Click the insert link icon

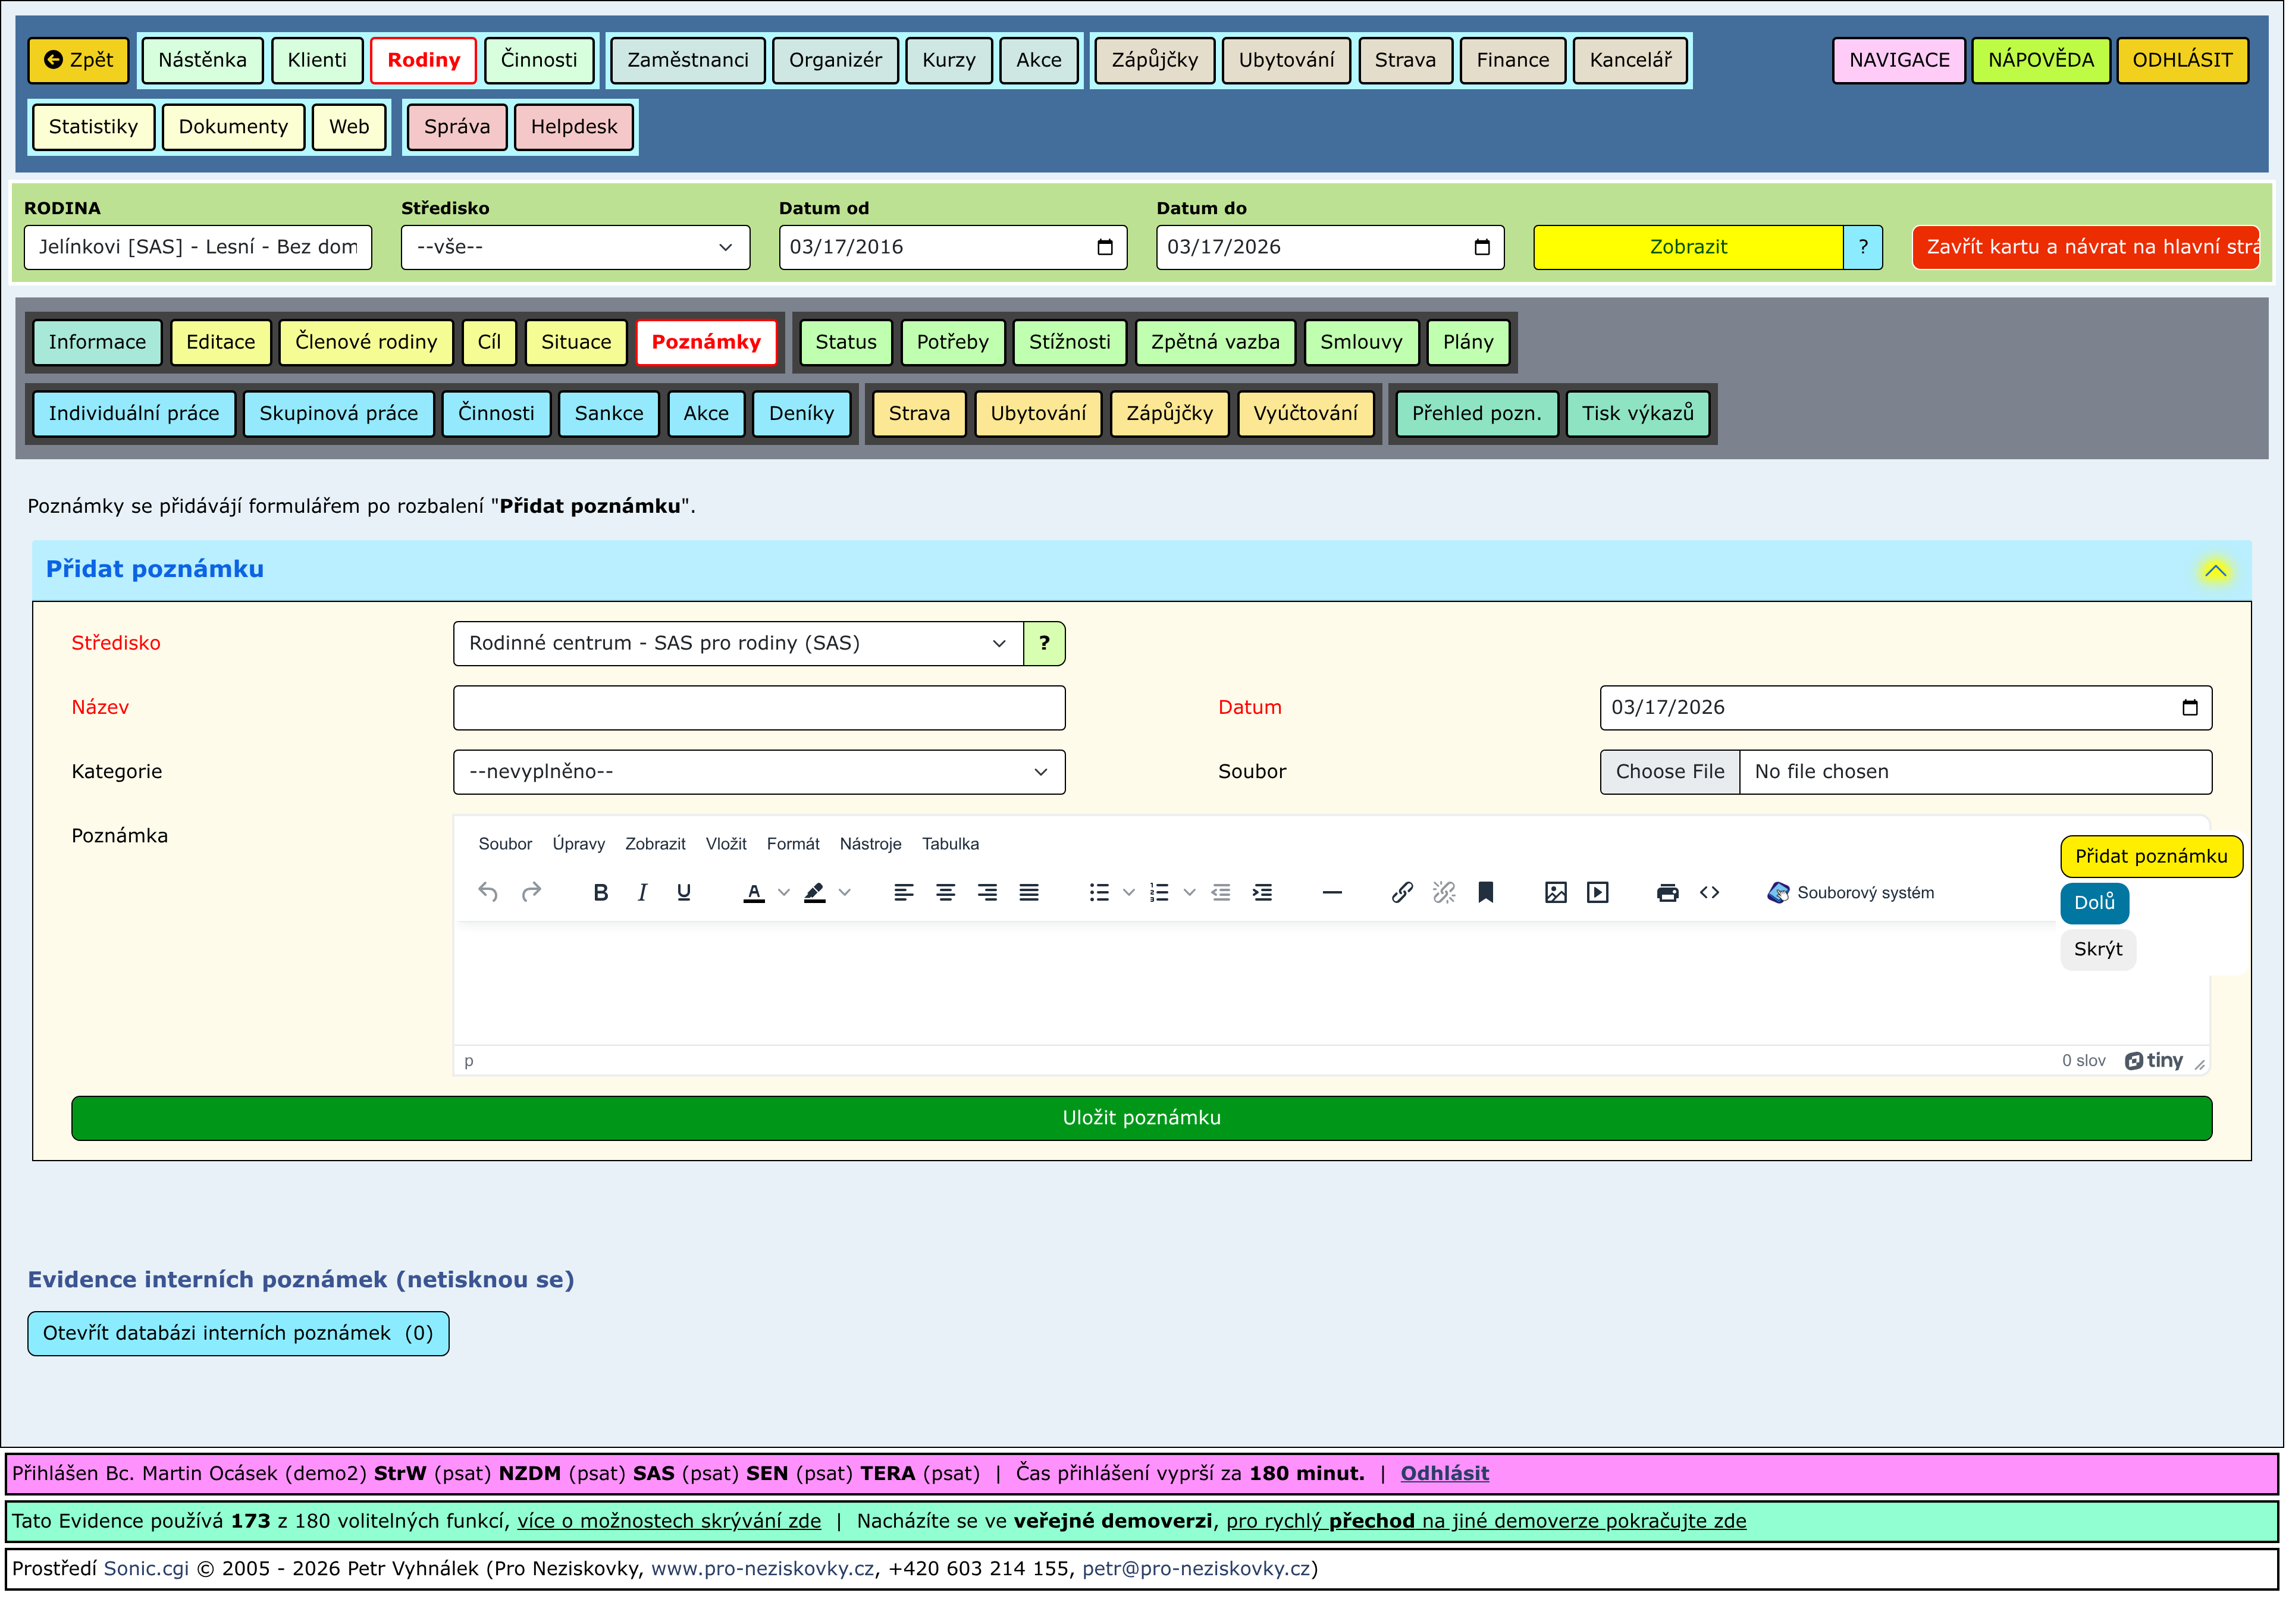(1402, 893)
